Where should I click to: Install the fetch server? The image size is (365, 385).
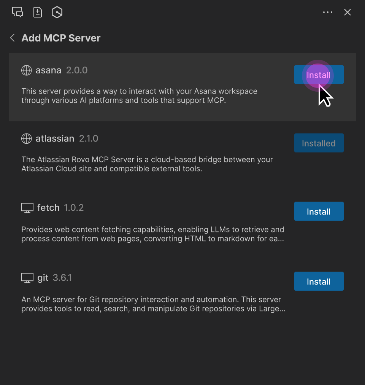[319, 211]
